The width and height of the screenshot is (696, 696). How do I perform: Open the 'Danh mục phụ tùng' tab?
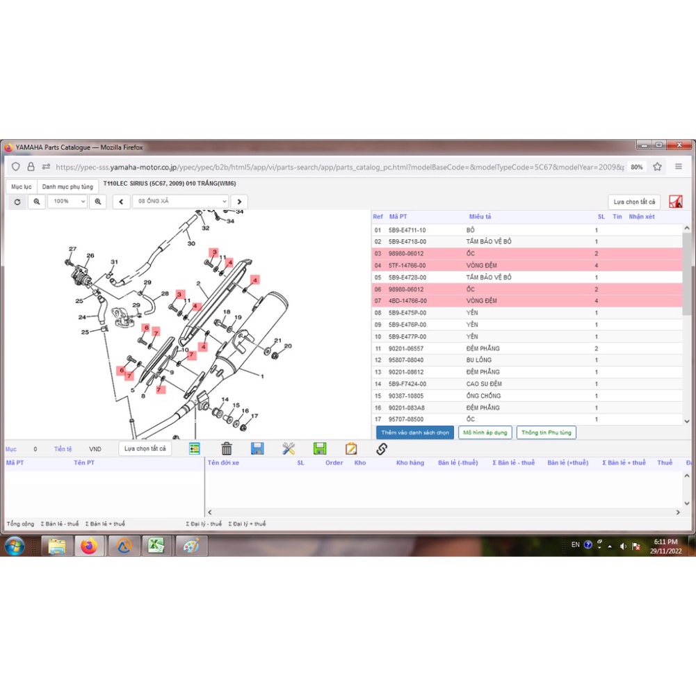67,187
